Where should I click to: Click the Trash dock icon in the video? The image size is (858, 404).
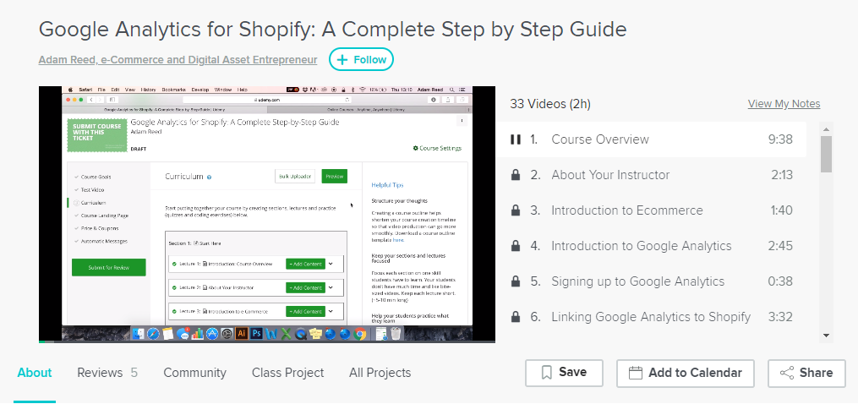(x=396, y=333)
